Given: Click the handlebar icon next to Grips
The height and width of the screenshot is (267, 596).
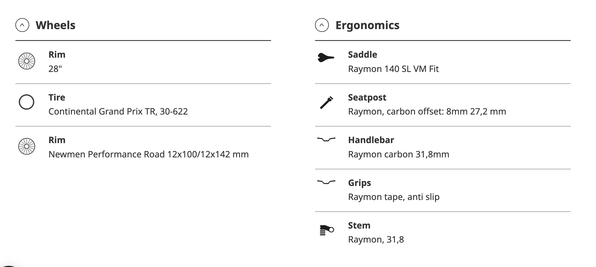Looking at the screenshot, I should 326,182.
